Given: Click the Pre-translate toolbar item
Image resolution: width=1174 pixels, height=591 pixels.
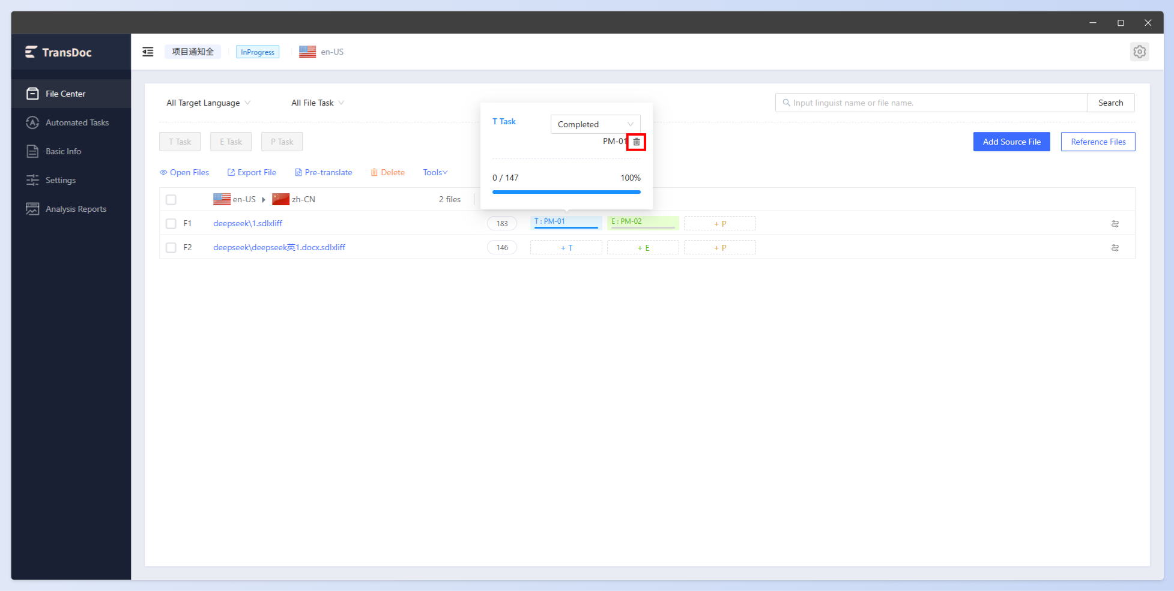Looking at the screenshot, I should point(323,172).
